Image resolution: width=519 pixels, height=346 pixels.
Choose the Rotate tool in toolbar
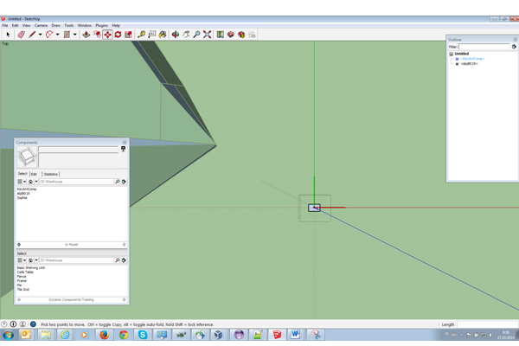pos(118,35)
